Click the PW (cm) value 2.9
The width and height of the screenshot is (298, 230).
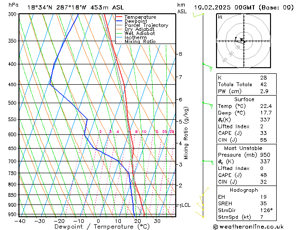coord(264,91)
